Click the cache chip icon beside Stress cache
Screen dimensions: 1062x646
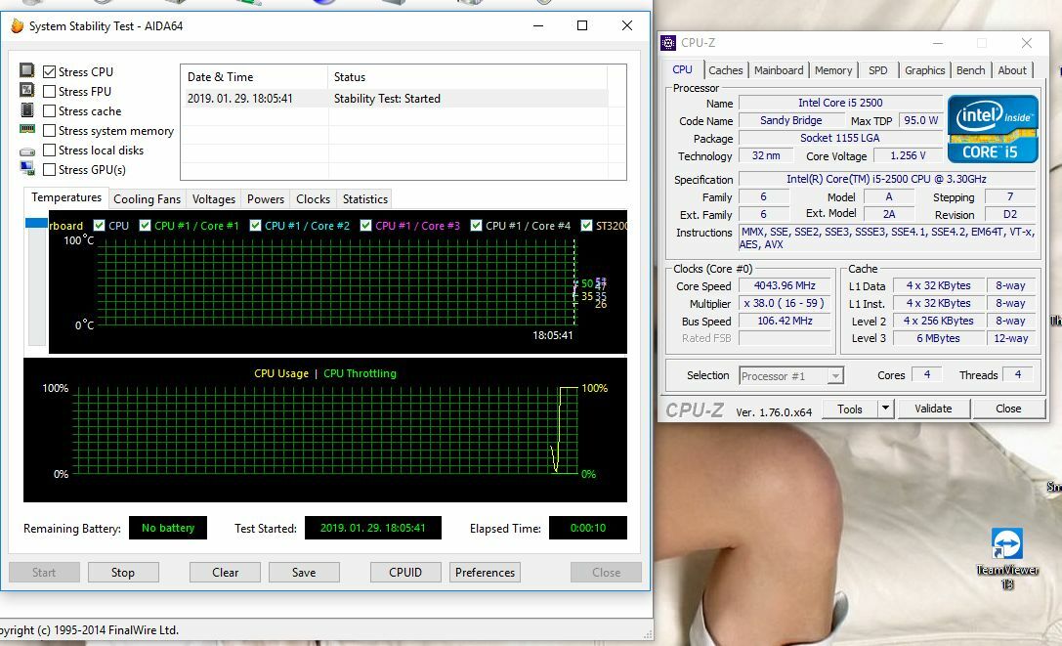pos(27,109)
